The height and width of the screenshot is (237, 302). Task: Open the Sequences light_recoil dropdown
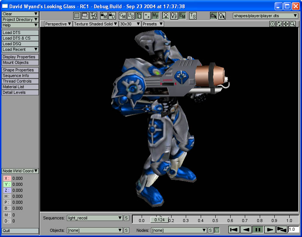pyautogui.click(x=95, y=218)
